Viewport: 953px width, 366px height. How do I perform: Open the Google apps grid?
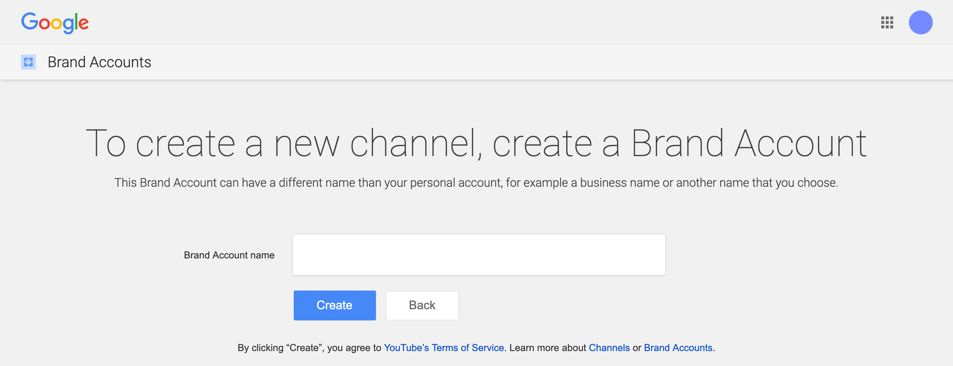(x=887, y=22)
